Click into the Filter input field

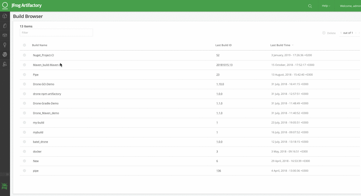click(56, 33)
